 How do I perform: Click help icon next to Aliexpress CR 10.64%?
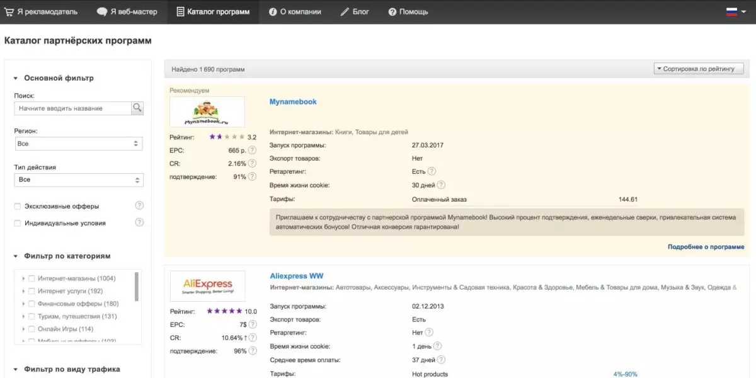pos(253,338)
